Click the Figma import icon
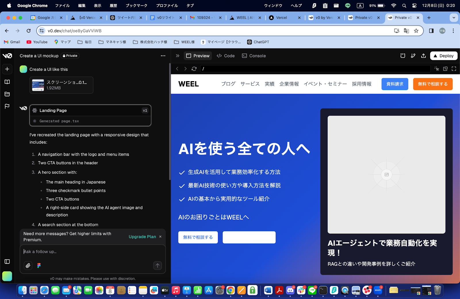 coord(39,266)
